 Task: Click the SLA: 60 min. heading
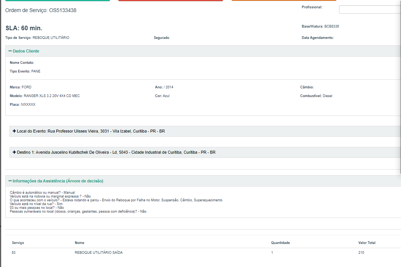24,28
